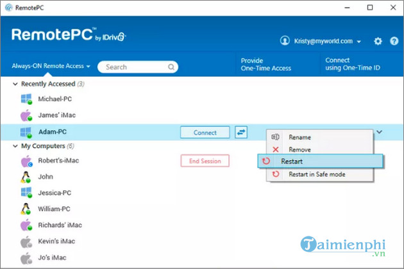Open the Always-ON Remote Access dropdown
Screen dimensions: 404x269
point(51,66)
